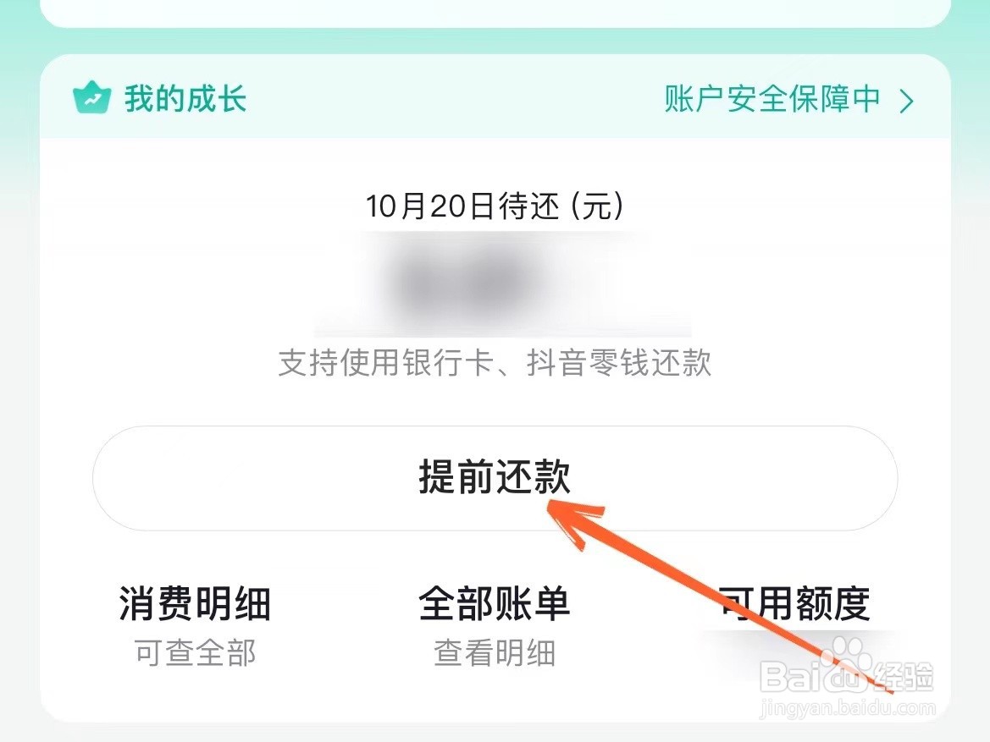Click the 经验 text in watermark

click(903, 677)
